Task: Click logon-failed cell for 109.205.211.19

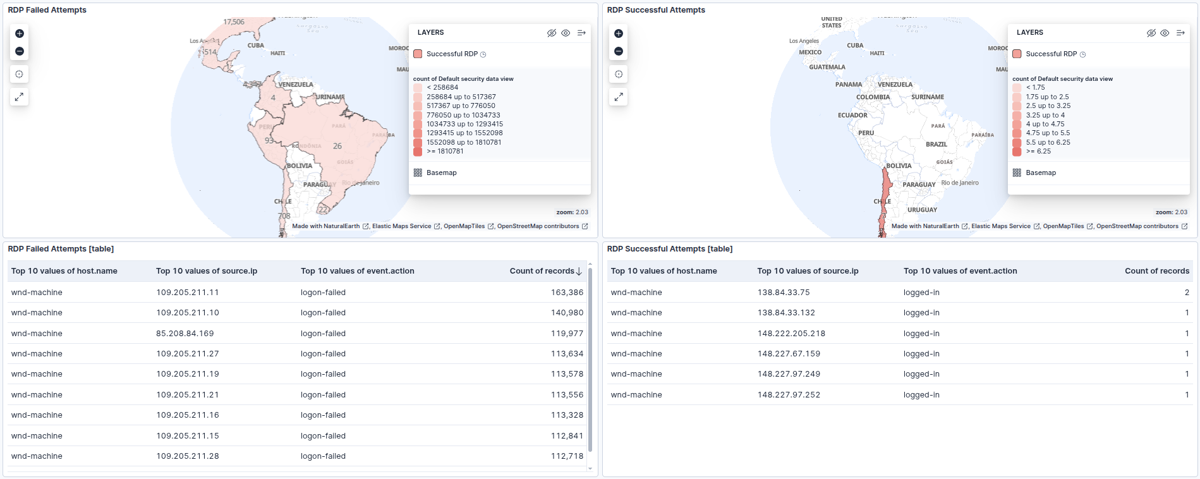Action: (323, 374)
